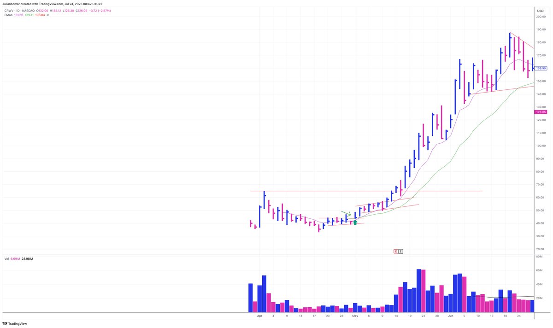The height and width of the screenshot is (328, 553).
Task: Click the pink 126.05 last price label
Action: (x=541, y=112)
